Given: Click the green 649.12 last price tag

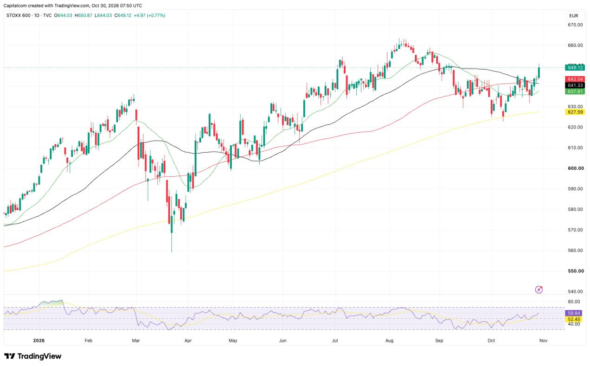Looking at the screenshot, I should point(575,68).
